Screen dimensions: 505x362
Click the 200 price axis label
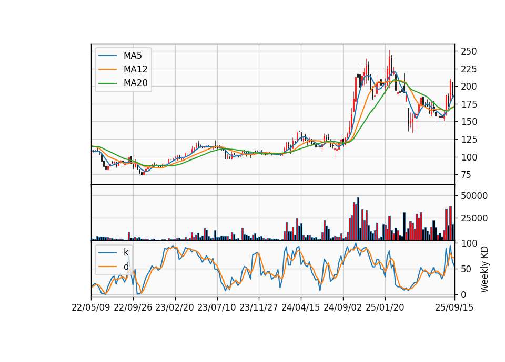tap(469, 87)
